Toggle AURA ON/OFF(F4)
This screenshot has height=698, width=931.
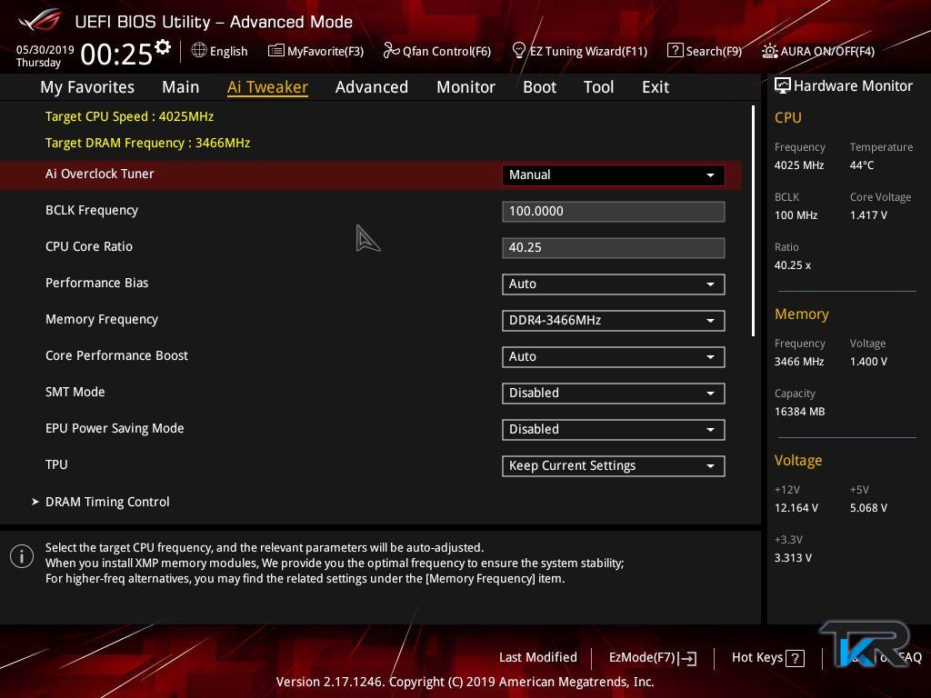click(818, 51)
